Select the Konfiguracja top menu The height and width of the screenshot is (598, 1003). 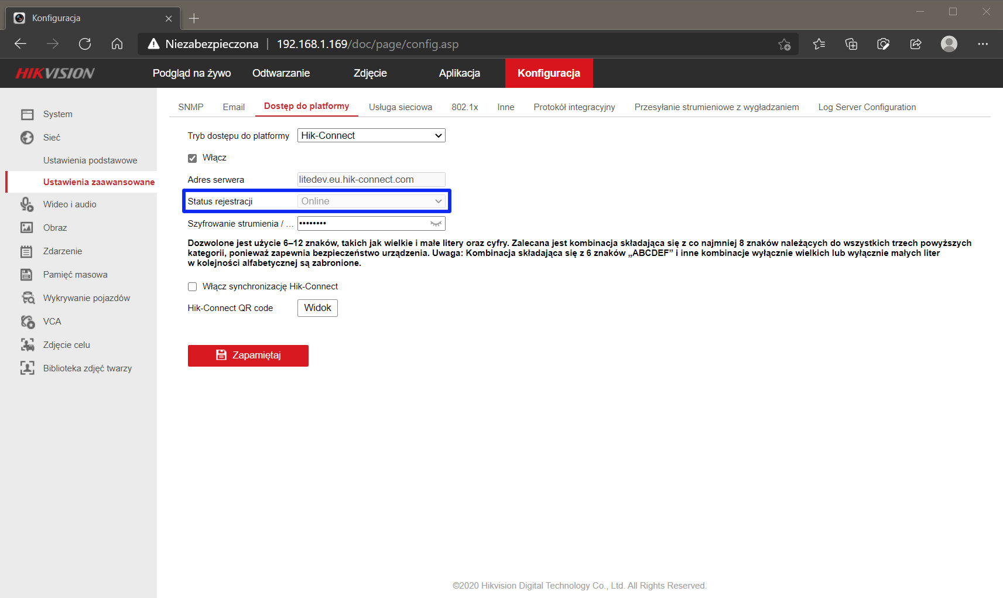[x=549, y=73]
